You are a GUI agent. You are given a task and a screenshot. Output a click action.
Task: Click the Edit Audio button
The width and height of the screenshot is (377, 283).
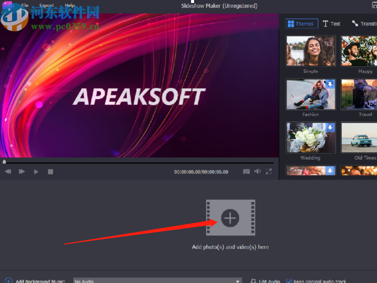(265, 281)
